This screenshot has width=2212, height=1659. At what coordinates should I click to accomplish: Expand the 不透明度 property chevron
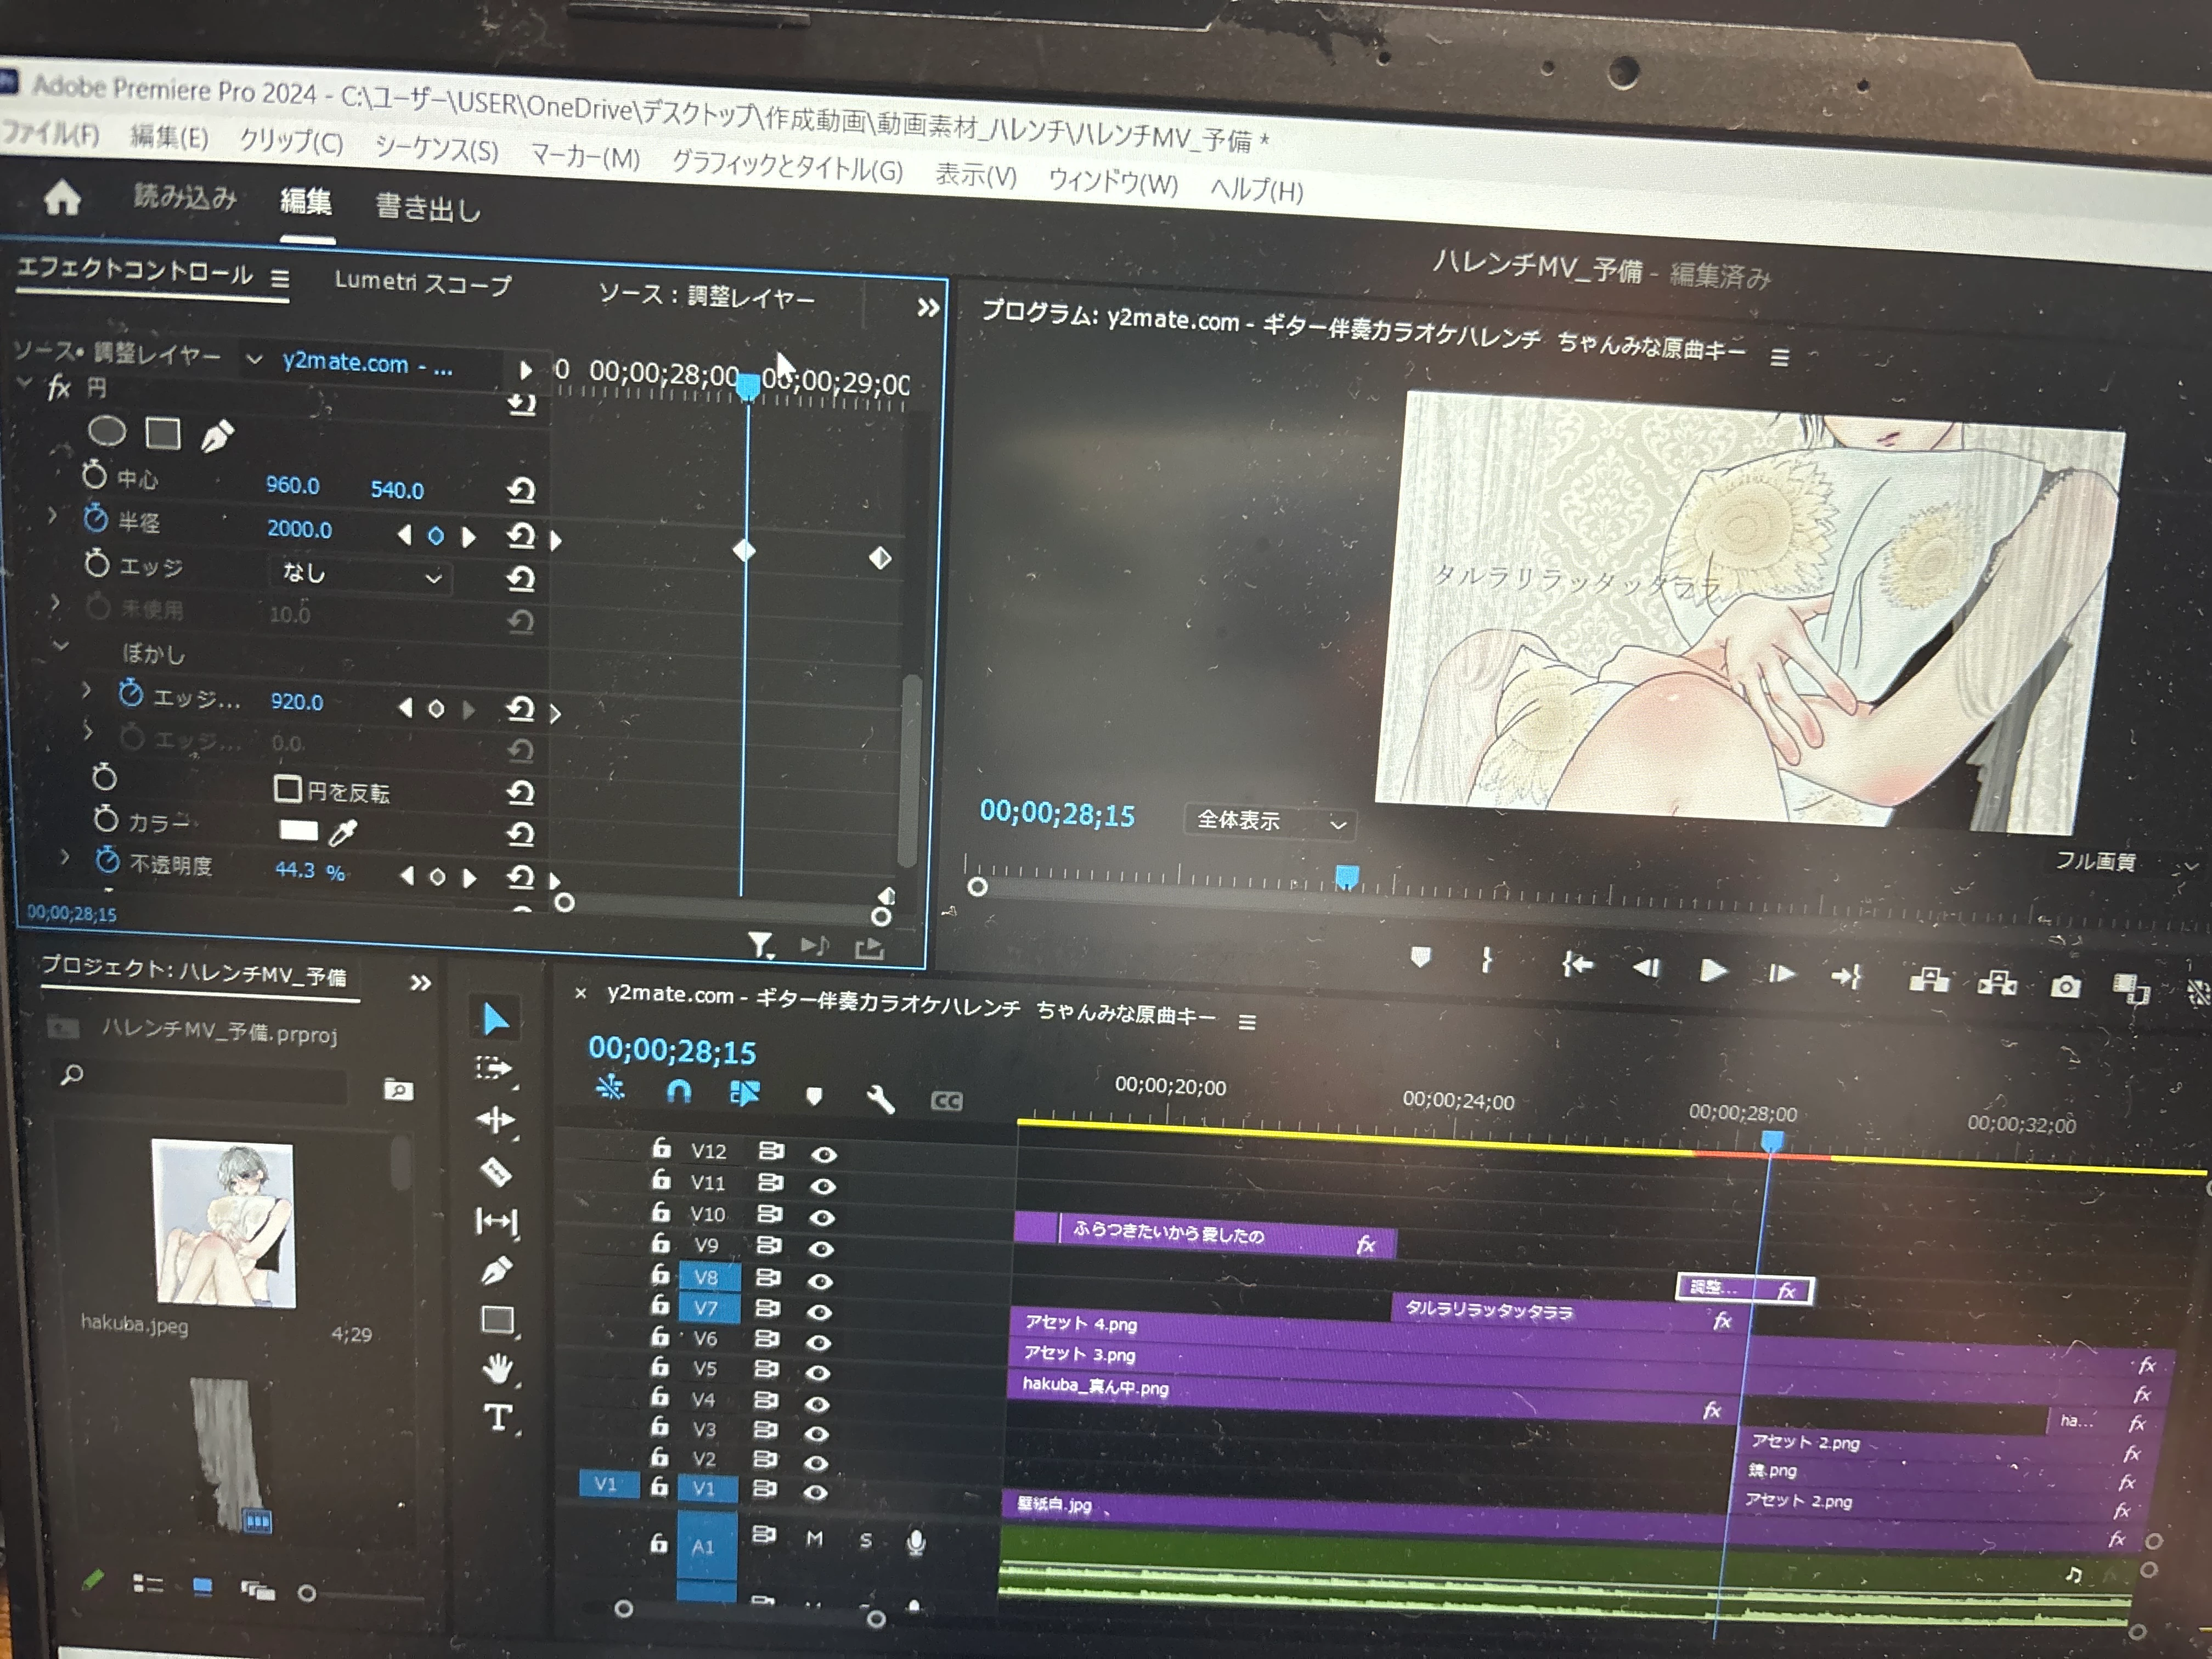click(x=65, y=857)
